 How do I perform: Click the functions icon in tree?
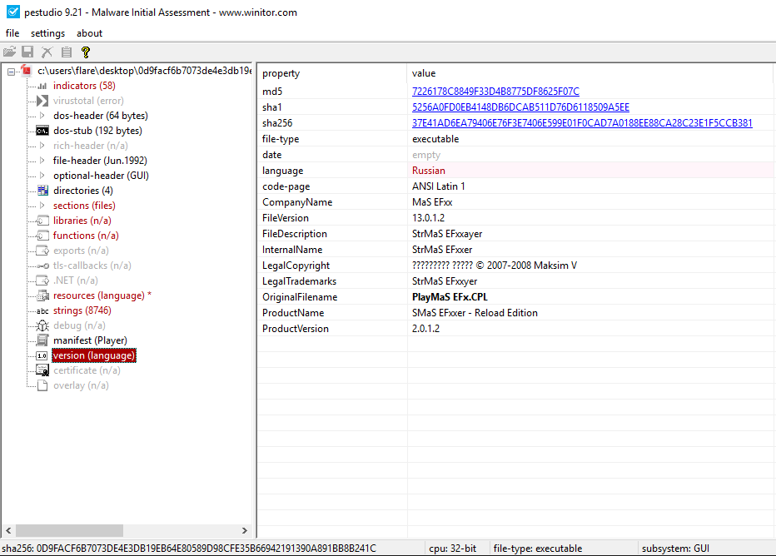click(x=42, y=236)
